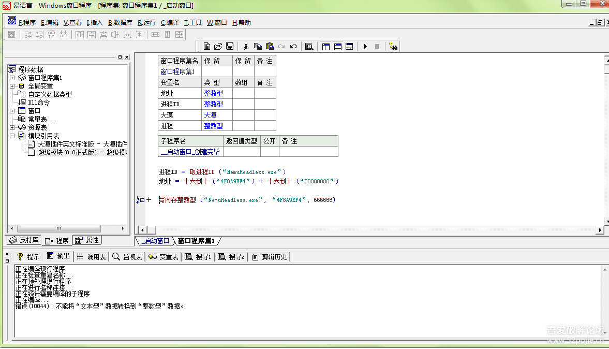609x349 pixels.
Task: Switch to the 属性 tab
Action: 87,240
